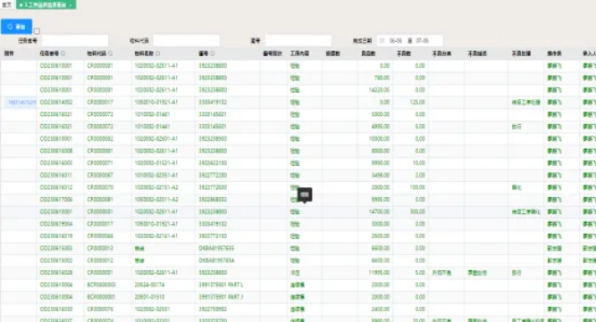Click the 操作员 column header

[x=554, y=54]
